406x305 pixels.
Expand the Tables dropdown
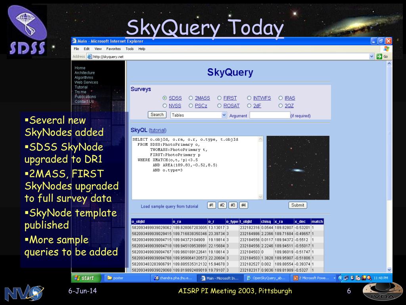pos(224,115)
